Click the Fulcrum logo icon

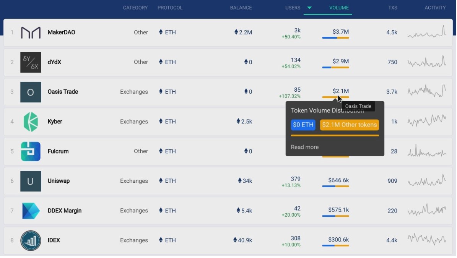tap(31, 152)
